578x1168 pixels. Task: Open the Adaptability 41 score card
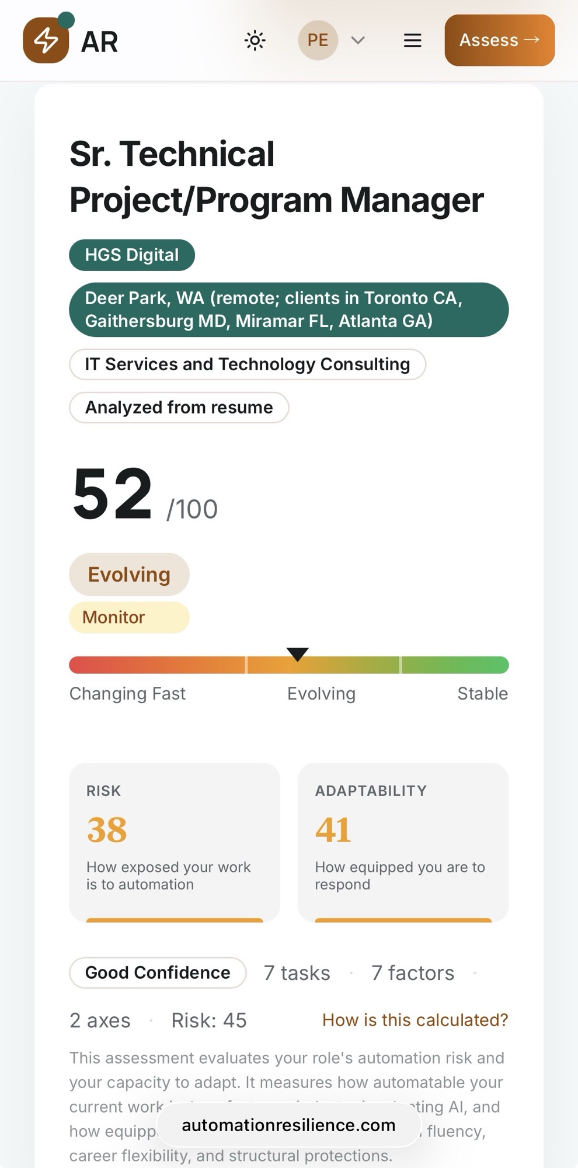(403, 842)
